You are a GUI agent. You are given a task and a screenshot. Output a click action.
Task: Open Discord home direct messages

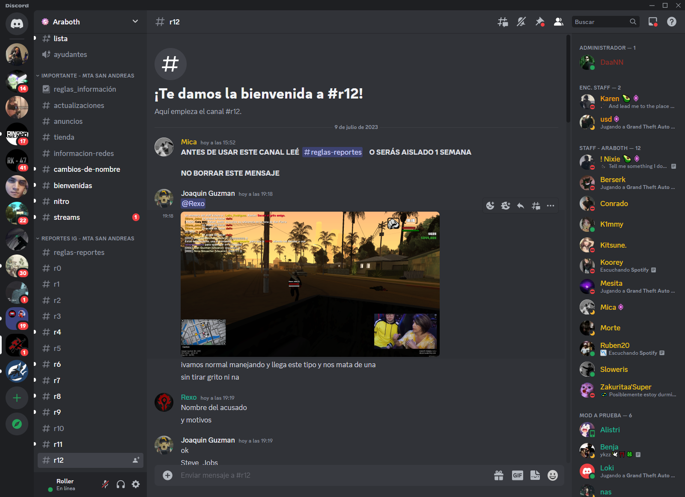[x=17, y=24]
